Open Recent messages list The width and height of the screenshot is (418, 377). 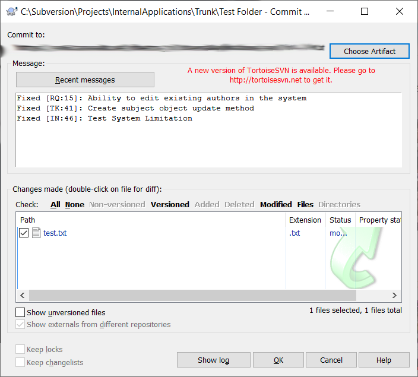point(85,80)
